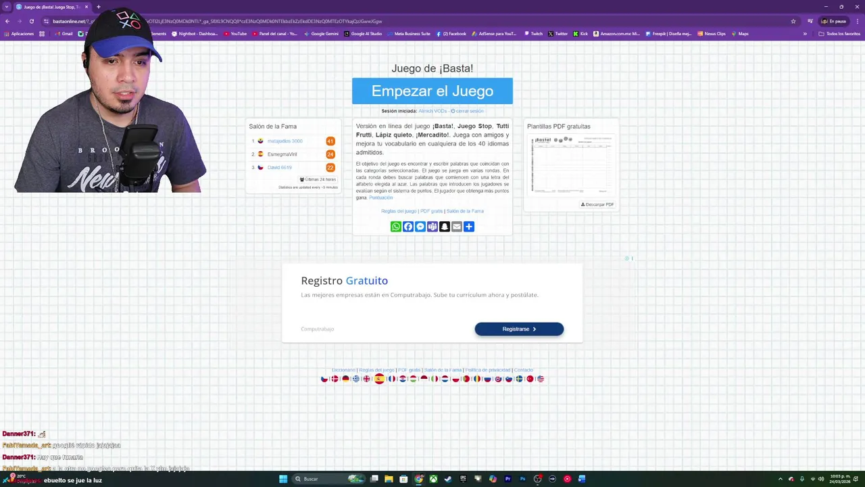Select the Spanish flag language
This screenshot has height=487, width=865.
(x=380, y=379)
